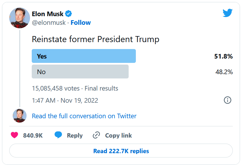
Task: Click the Twitter bird logo
Action: pos(227,13)
